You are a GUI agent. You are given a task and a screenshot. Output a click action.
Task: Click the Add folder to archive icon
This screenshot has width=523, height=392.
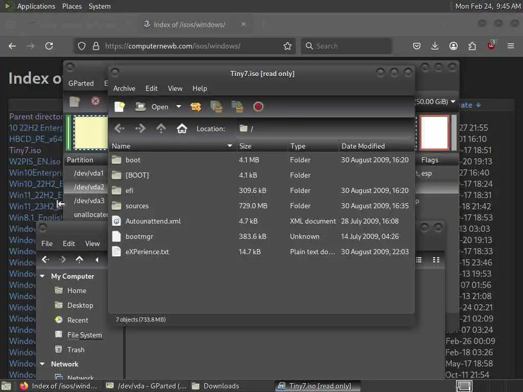pyautogui.click(x=237, y=107)
